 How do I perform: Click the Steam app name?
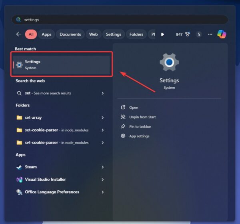click(31, 167)
